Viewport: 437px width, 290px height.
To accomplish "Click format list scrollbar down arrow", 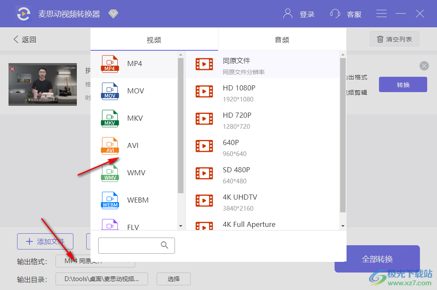I will pyautogui.click(x=181, y=226).
